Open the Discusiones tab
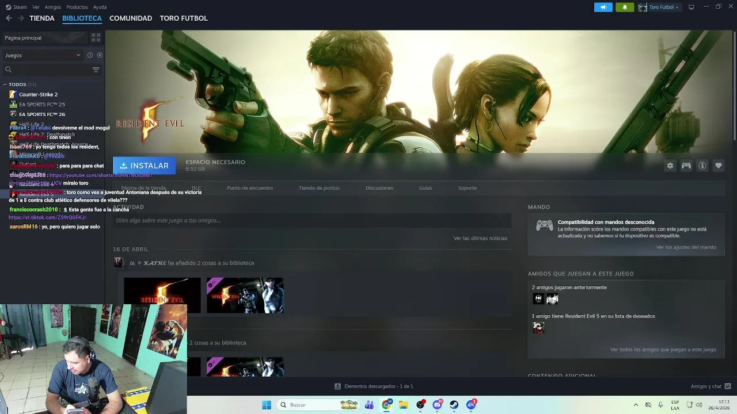 click(379, 188)
